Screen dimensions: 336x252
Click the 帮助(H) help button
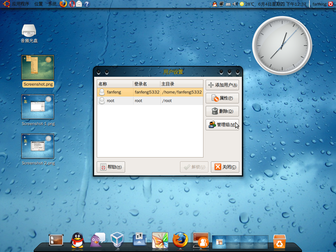111,167
